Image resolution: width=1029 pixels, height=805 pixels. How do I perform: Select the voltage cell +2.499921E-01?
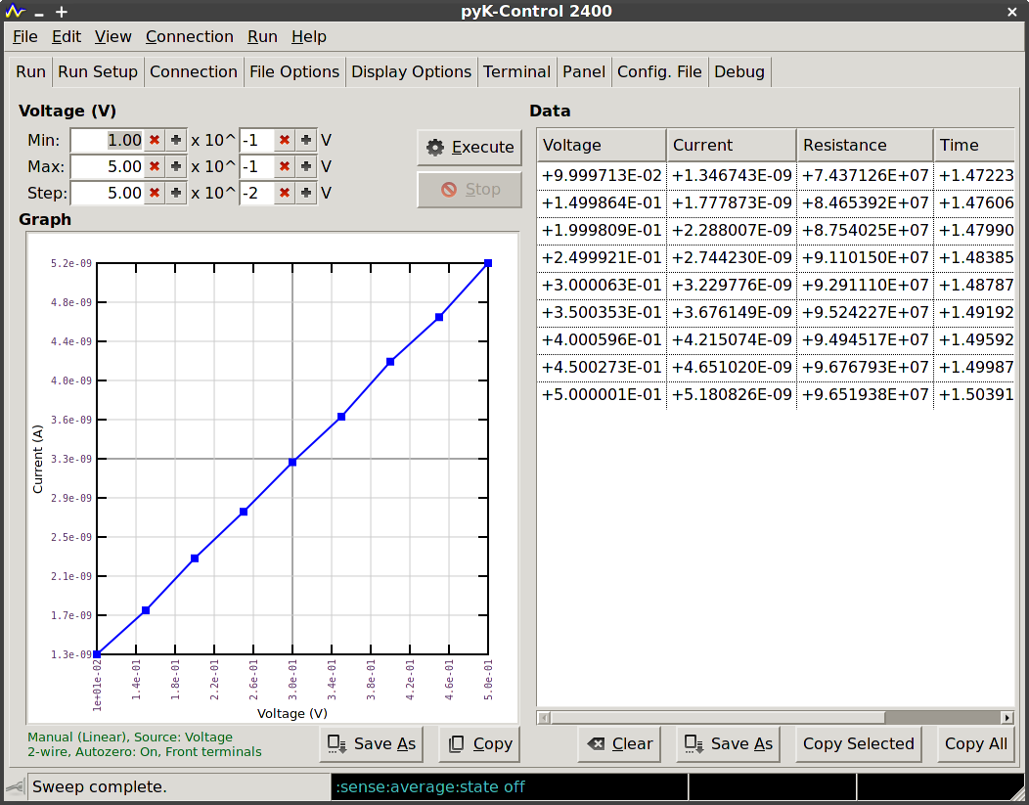pyautogui.click(x=602, y=257)
